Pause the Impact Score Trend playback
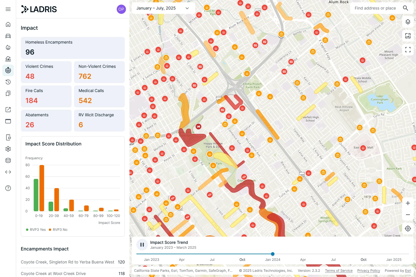 142,244
